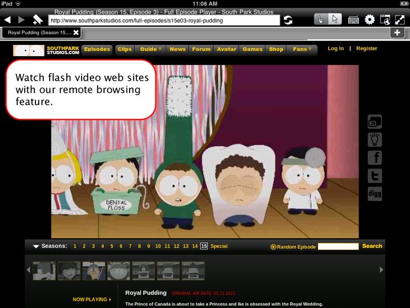This screenshot has height=308, width=410.
Task: Open the South Park Studios logo home
Action: [46, 50]
